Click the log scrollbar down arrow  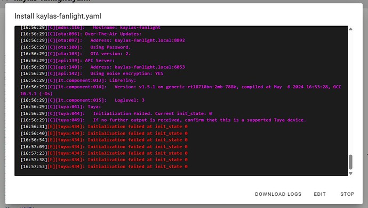[350, 173]
